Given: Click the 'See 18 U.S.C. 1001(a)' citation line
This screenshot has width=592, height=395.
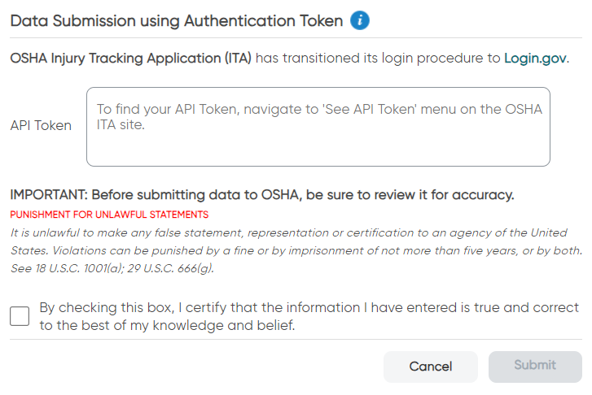Looking at the screenshot, I should coord(112,268).
